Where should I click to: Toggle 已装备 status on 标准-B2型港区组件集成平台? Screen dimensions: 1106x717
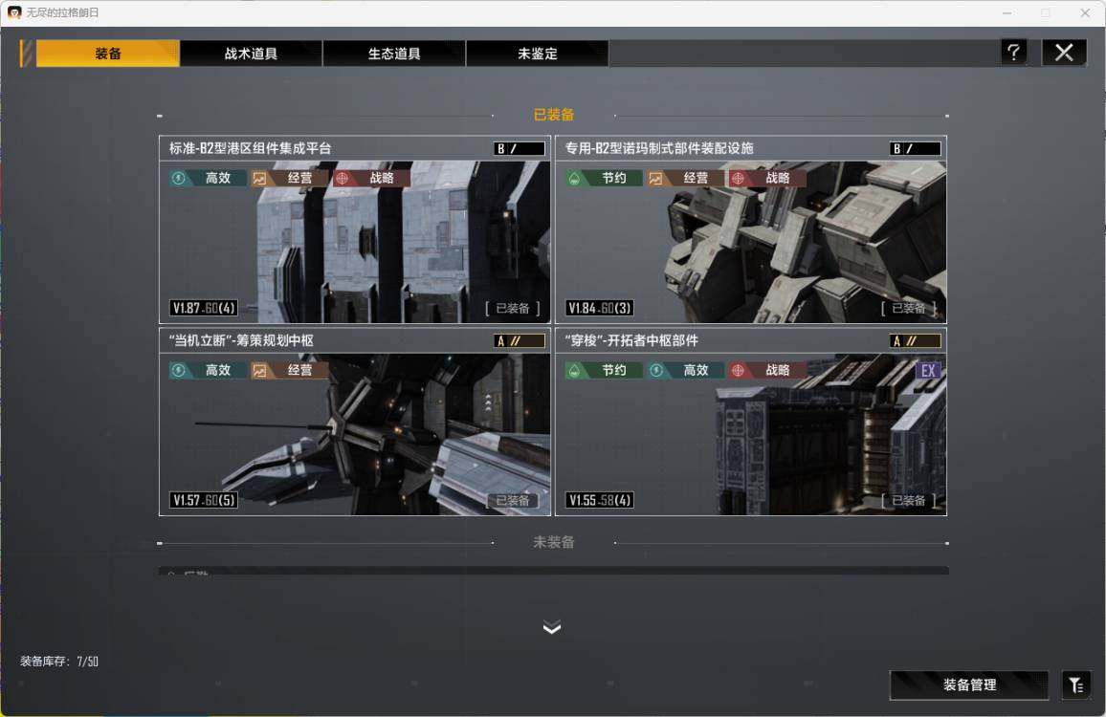(512, 308)
